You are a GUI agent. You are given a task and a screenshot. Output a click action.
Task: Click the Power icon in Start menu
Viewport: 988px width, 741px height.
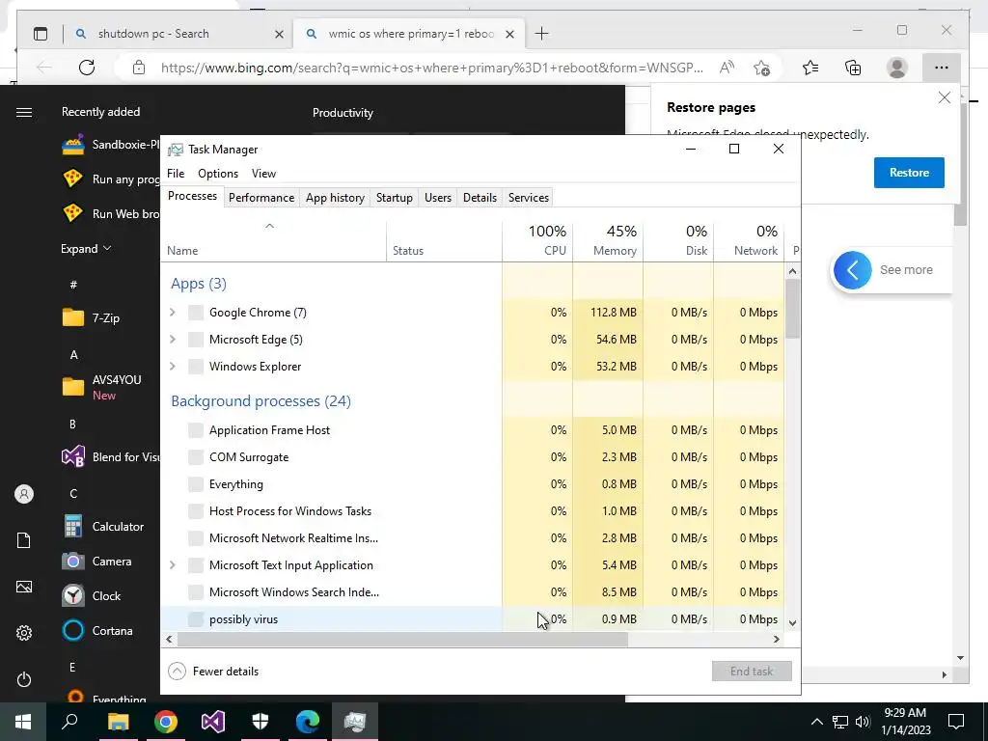coord(24,679)
